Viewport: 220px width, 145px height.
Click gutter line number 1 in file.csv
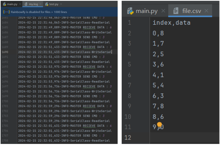pos(129,23)
